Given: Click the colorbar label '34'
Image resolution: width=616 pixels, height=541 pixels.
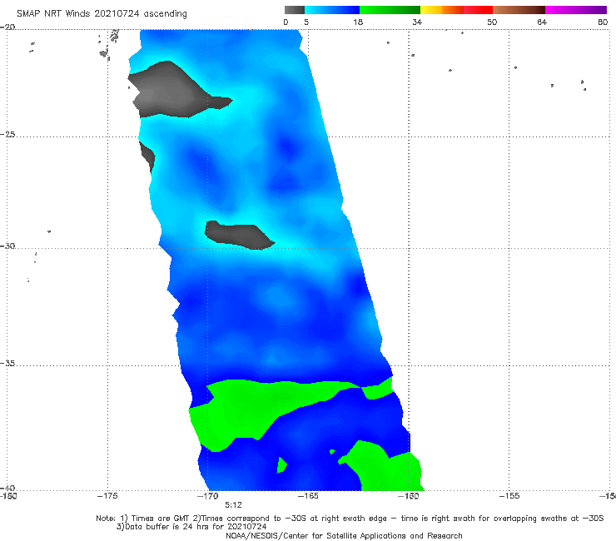Looking at the screenshot, I should pos(417,22).
